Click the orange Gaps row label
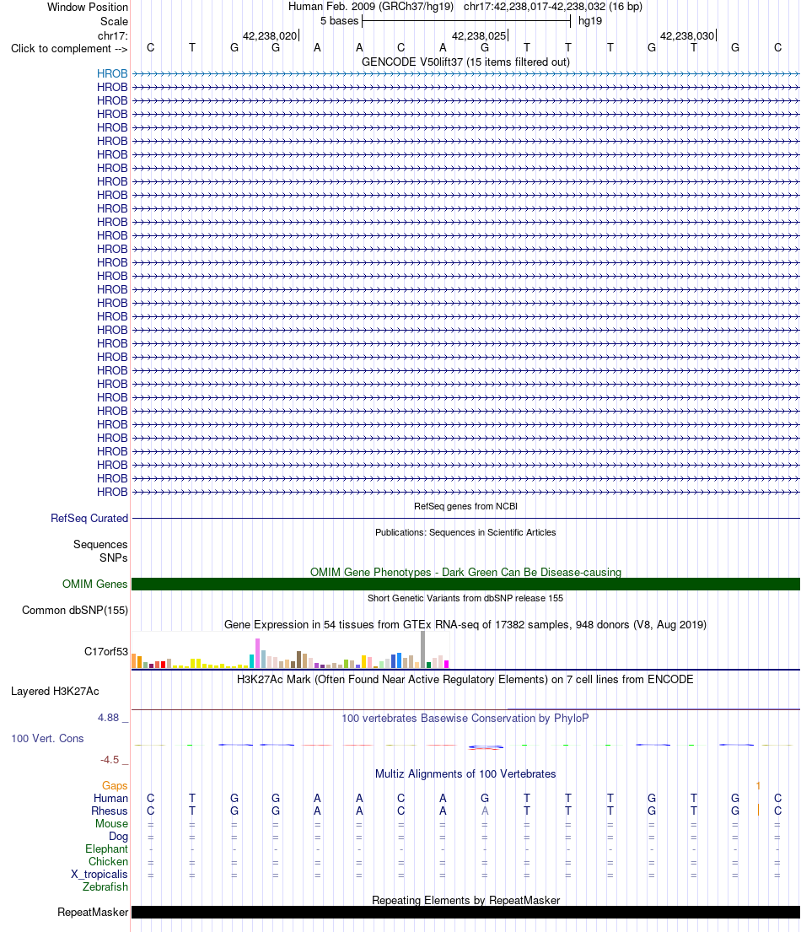The image size is (801, 932). tap(115, 786)
